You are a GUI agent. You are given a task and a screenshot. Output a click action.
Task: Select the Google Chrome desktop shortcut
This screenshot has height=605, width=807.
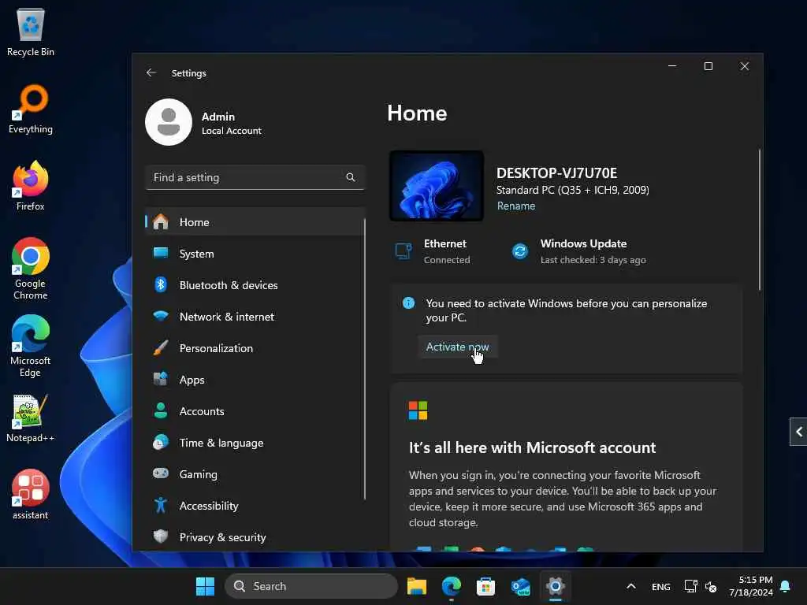pos(31,269)
